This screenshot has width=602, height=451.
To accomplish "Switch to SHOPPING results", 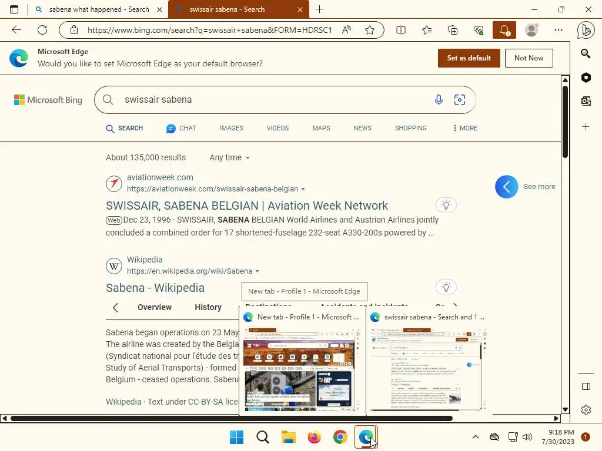I will [x=411, y=128].
